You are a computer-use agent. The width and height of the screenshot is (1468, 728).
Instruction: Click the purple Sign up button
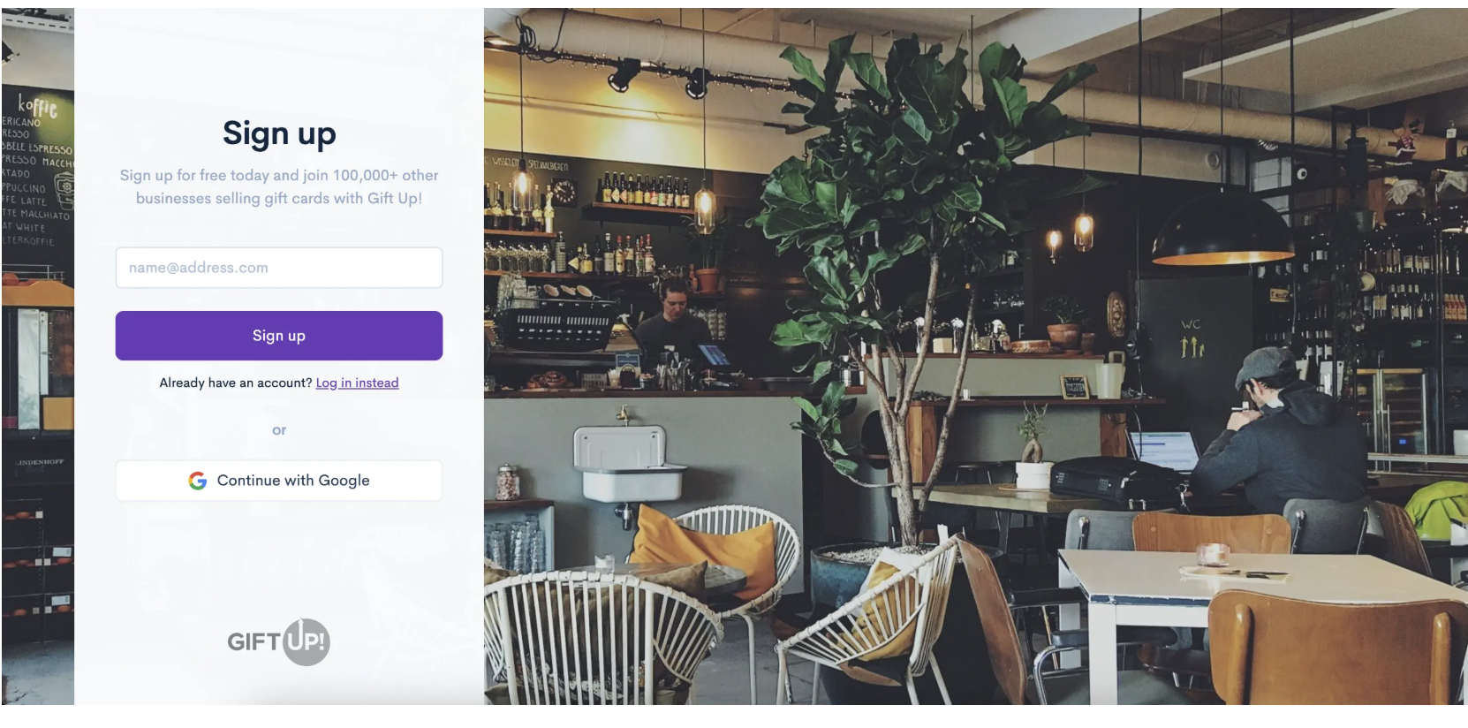(x=278, y=336)
